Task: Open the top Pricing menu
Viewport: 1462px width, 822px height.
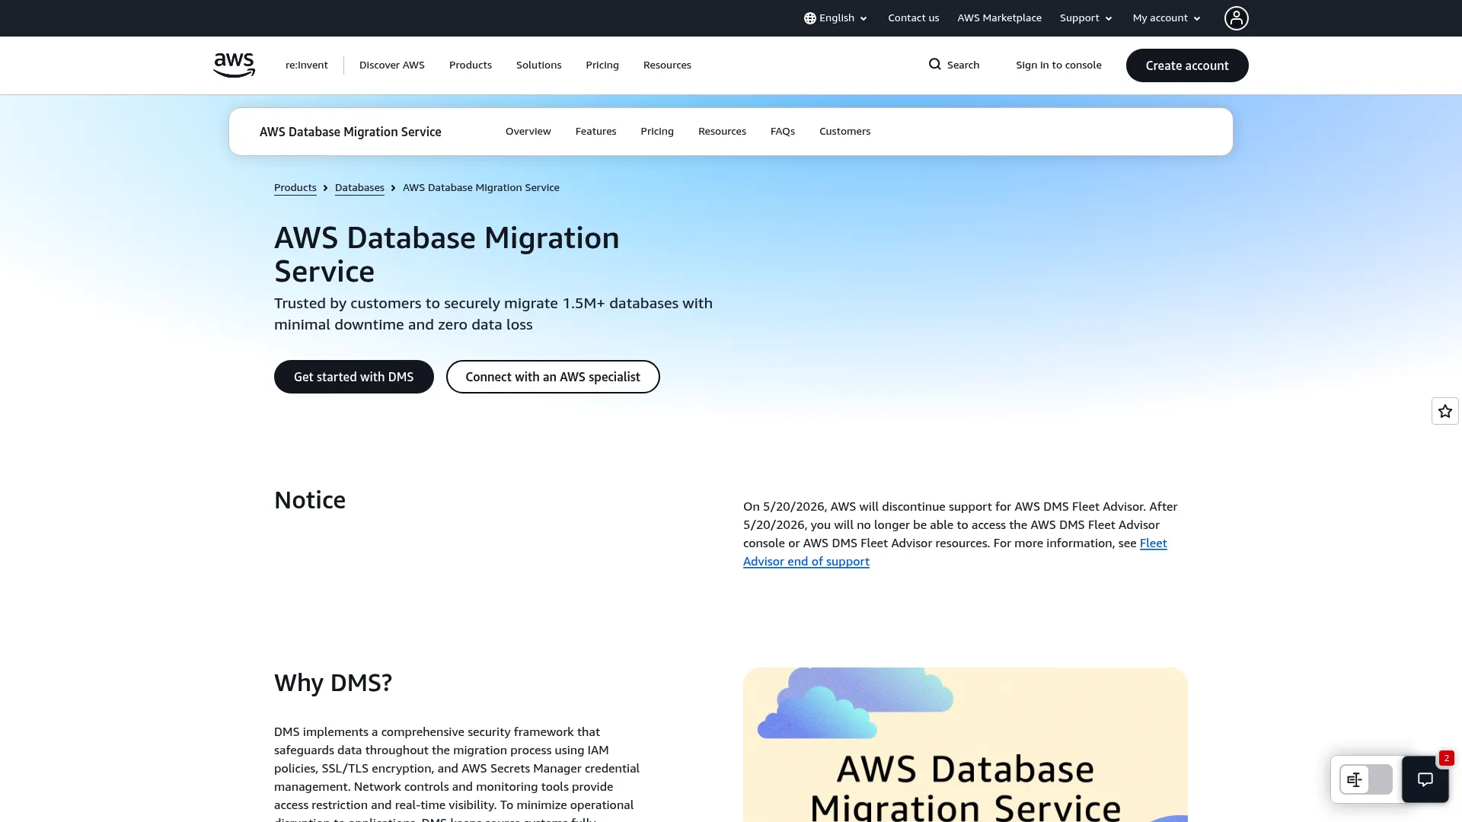Action: pyautogui.click(x=602, y=65)
